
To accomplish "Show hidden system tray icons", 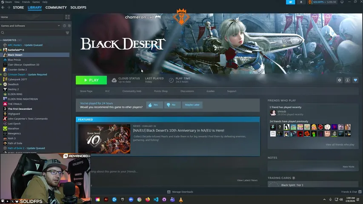I will 324,199.
